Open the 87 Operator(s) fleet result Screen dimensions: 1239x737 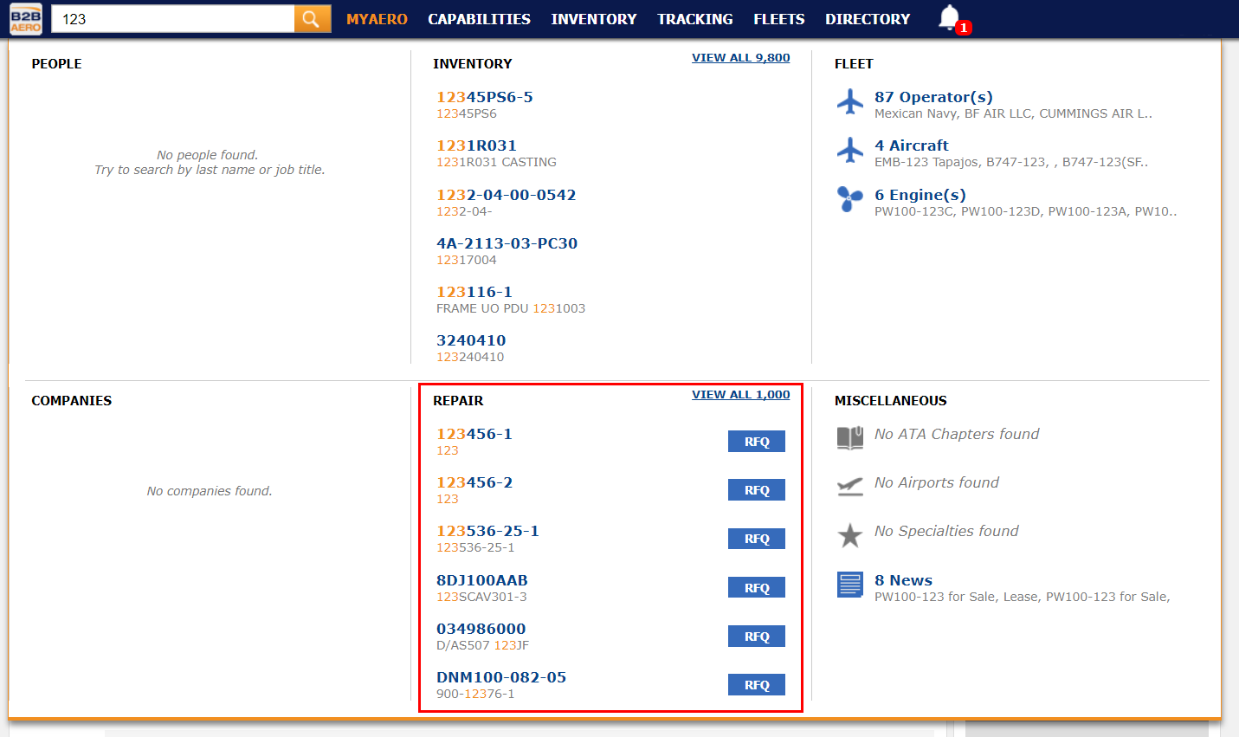tap(933, 97)
